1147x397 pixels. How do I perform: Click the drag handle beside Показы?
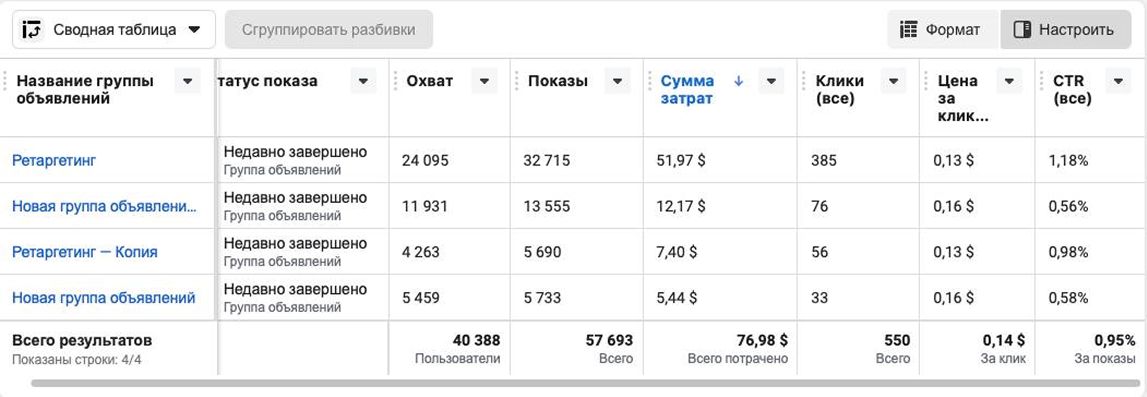click(516, 81)
